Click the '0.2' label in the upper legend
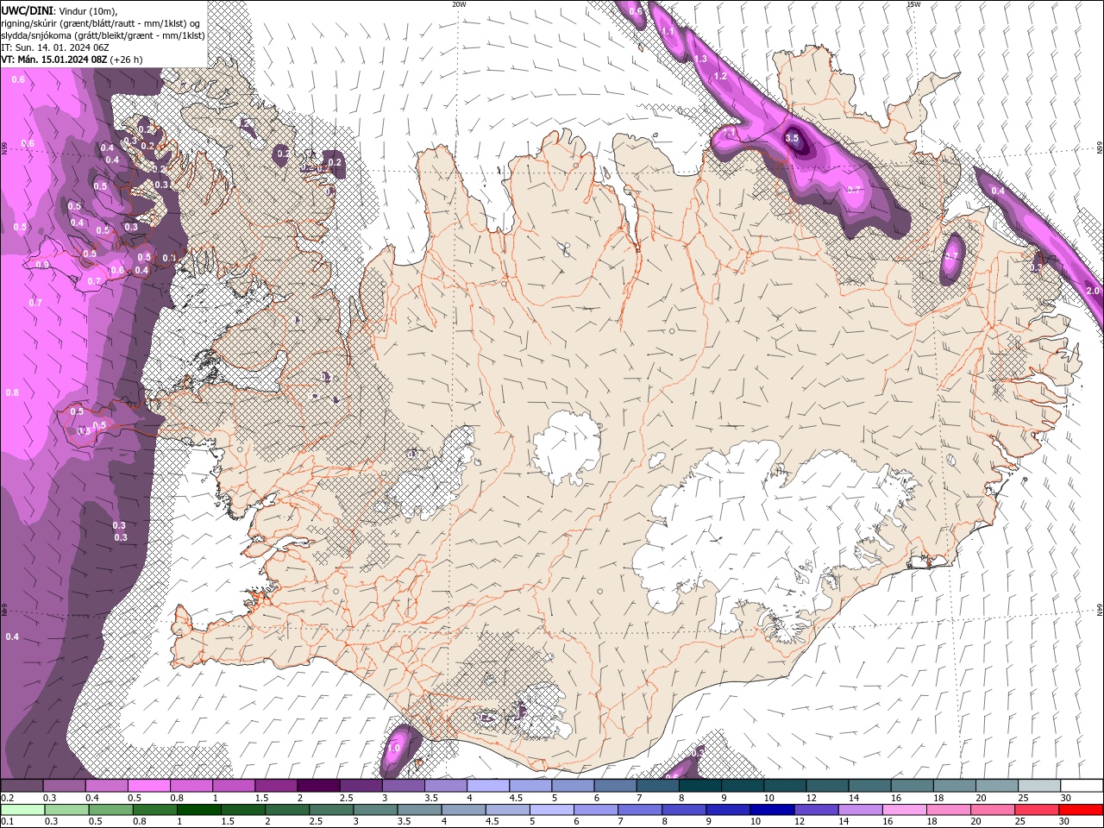This screenshot has width=1104, height=828. coord(7,798)
